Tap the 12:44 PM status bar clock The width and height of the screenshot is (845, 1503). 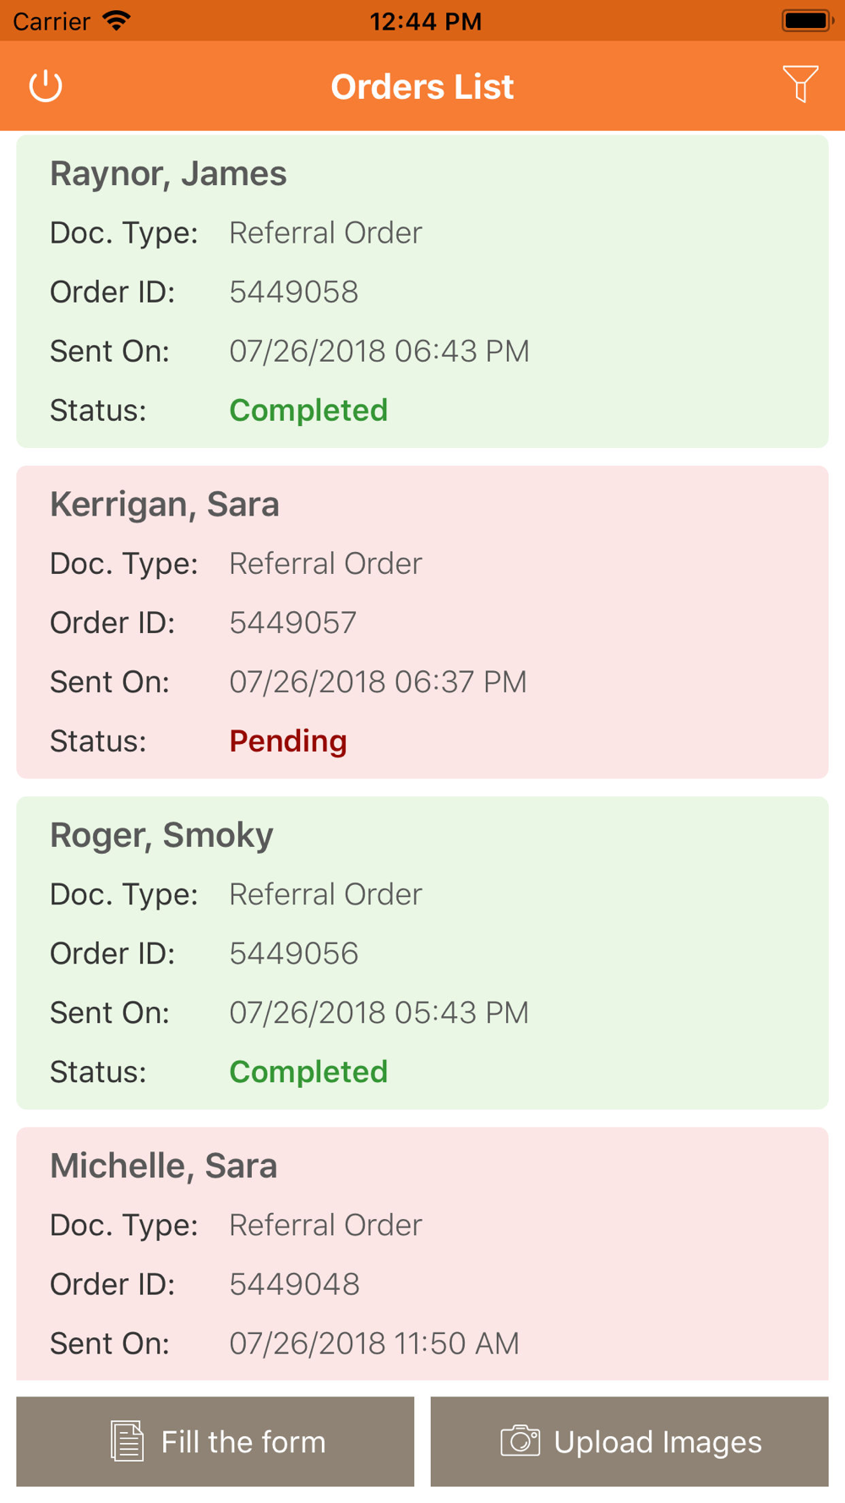[426, 21]
